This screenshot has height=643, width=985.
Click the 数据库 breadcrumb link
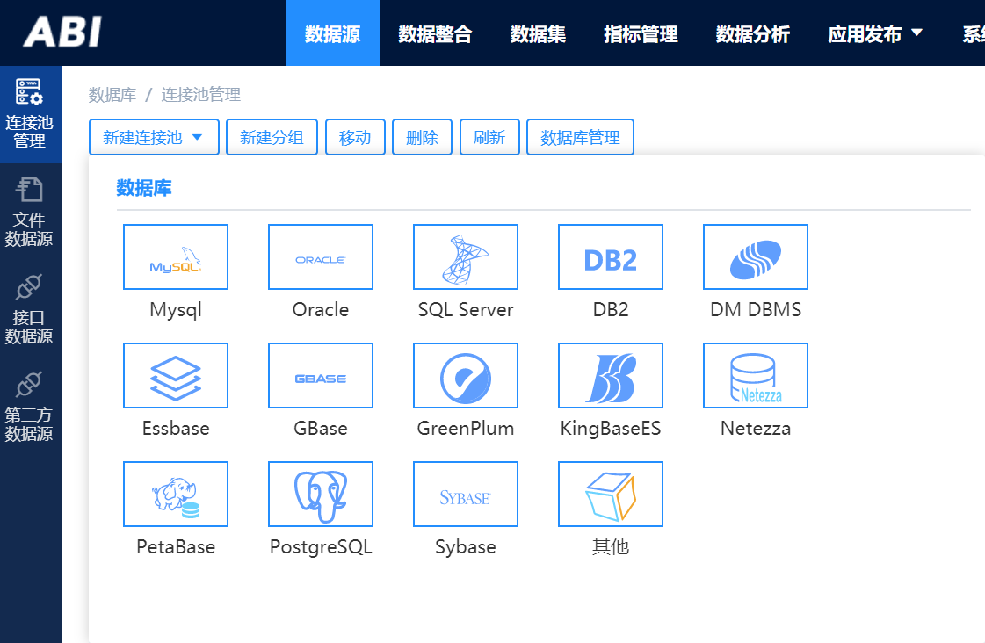point(112,95)
